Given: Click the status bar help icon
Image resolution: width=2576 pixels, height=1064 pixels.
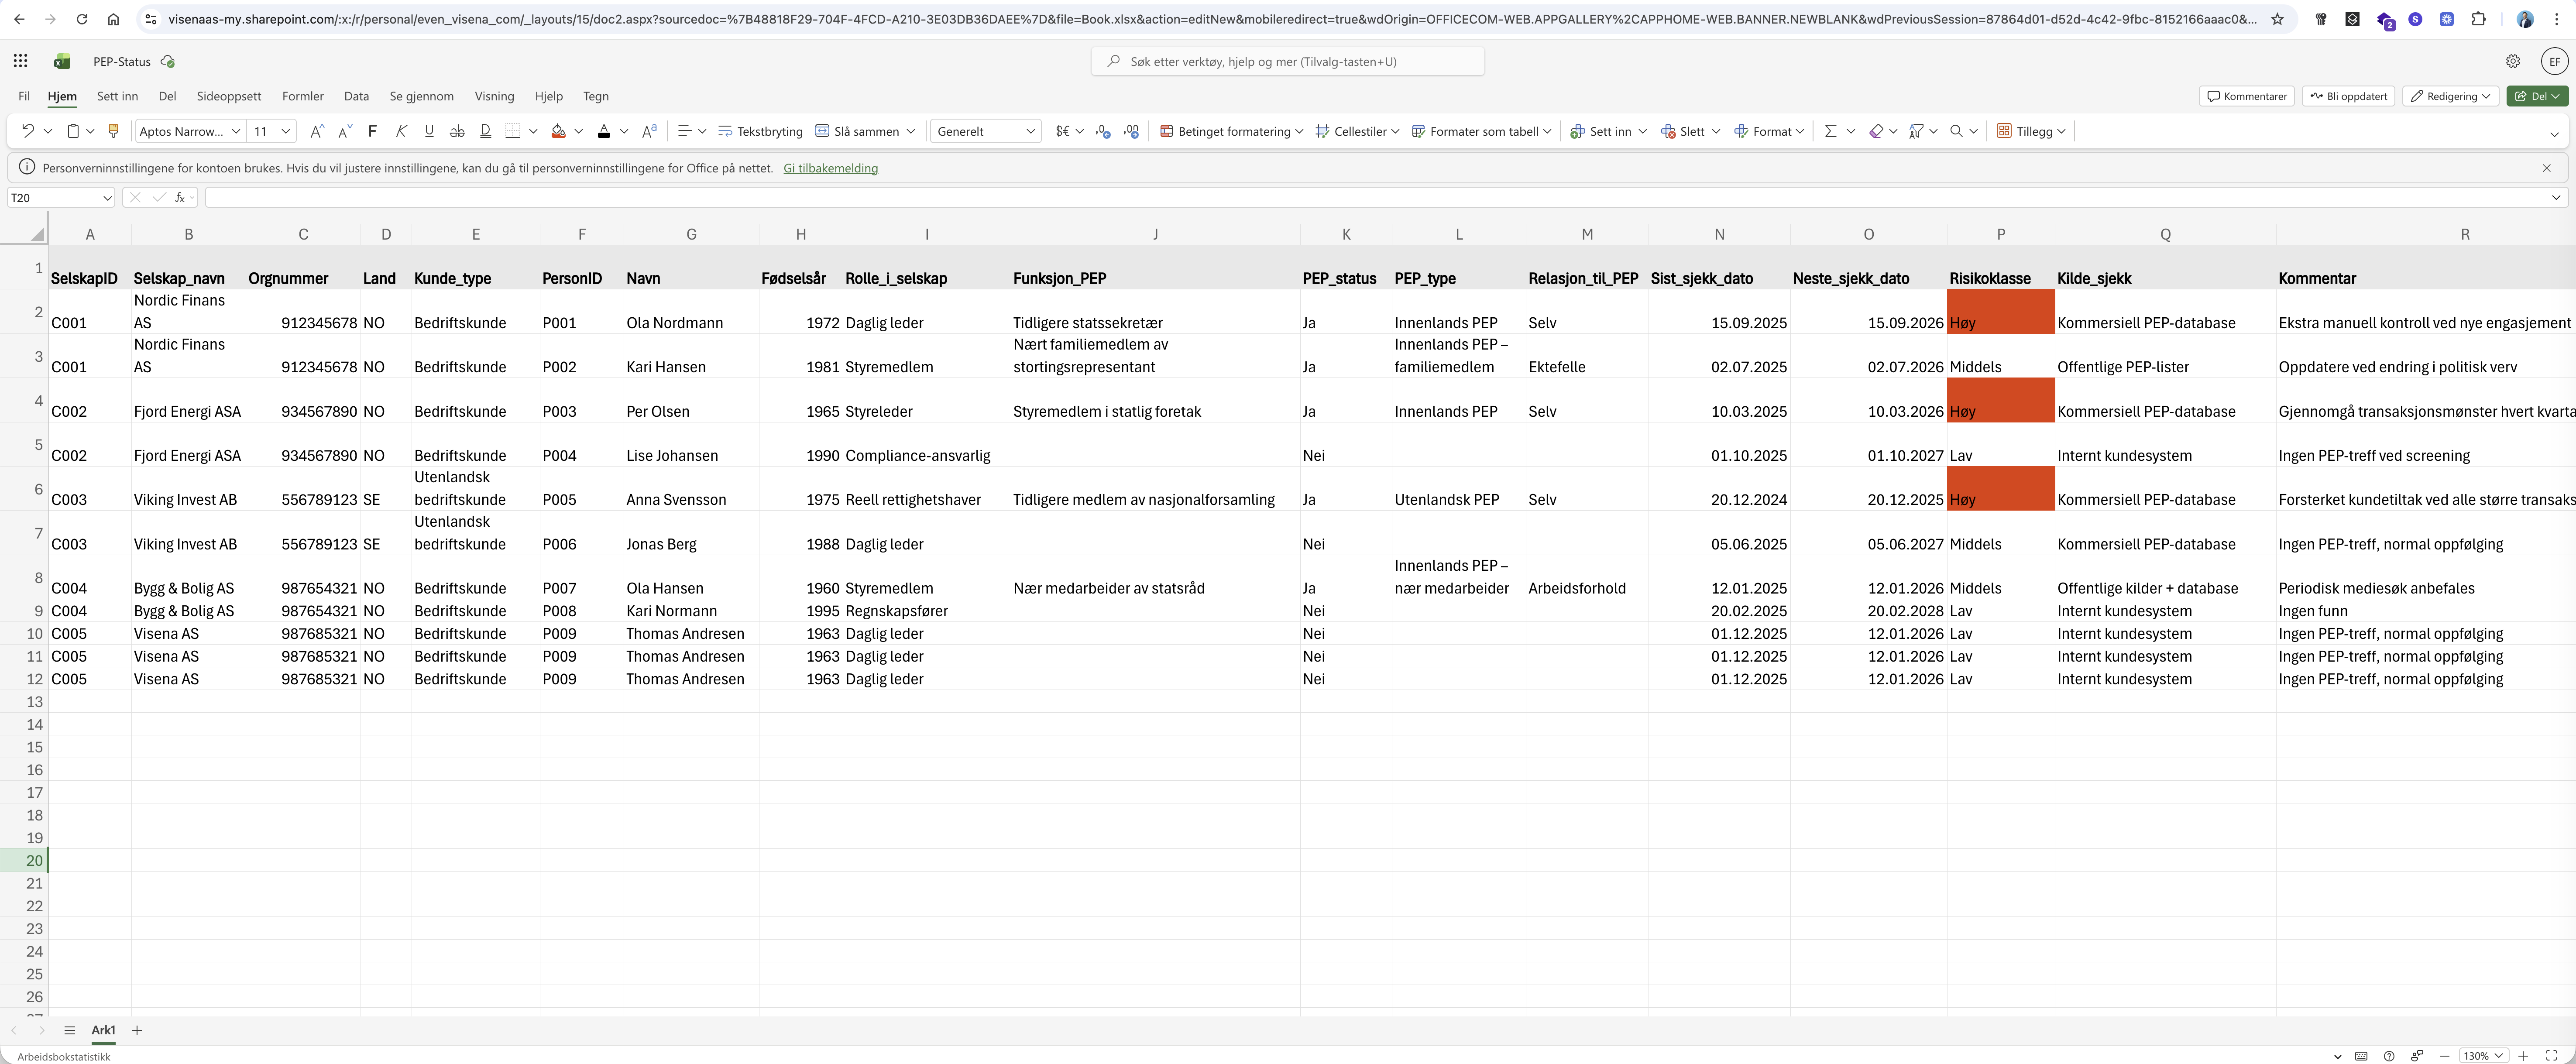Looking at the screenshot, I should coord(2389,1056).
